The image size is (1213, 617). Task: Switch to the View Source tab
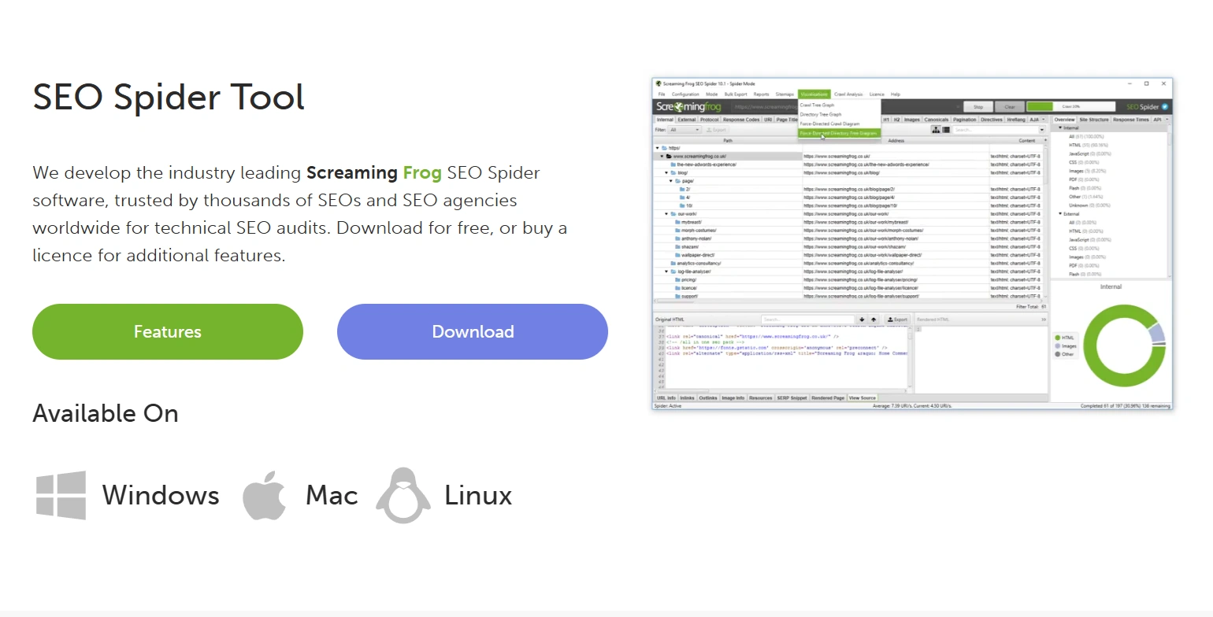click(862, 398)
